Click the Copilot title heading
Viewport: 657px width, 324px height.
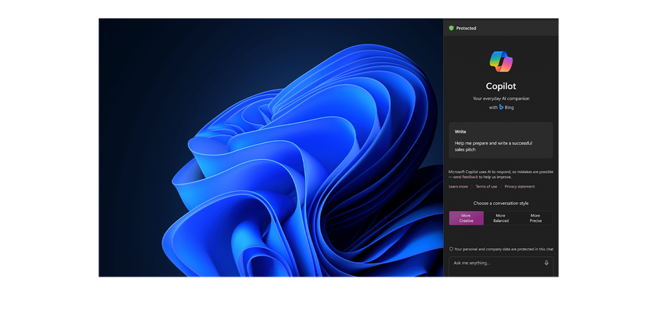click(x=501, y=86)
